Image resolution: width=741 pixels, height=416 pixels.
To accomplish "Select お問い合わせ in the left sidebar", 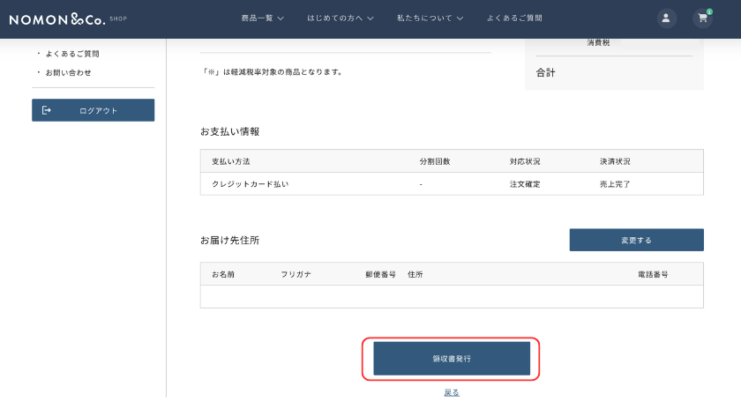I will 69,72.
